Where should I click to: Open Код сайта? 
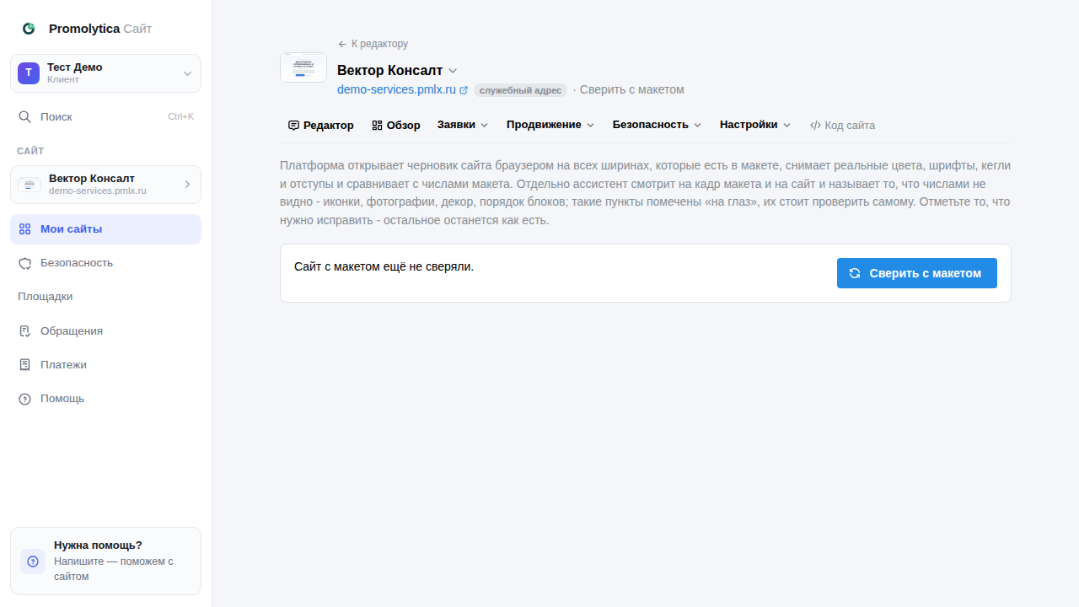tap(843, 125)
